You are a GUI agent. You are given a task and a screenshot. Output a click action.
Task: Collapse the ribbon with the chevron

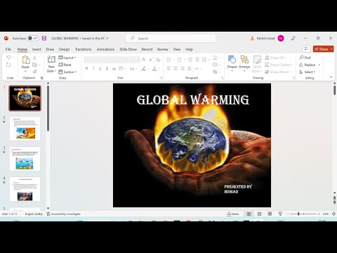point(331,77)
